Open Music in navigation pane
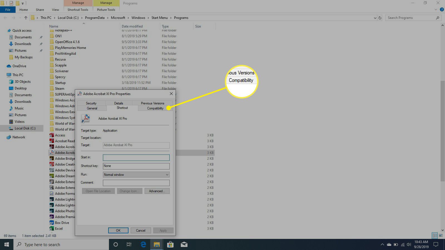This screenshot has height=250, width=445. [19, 108]
